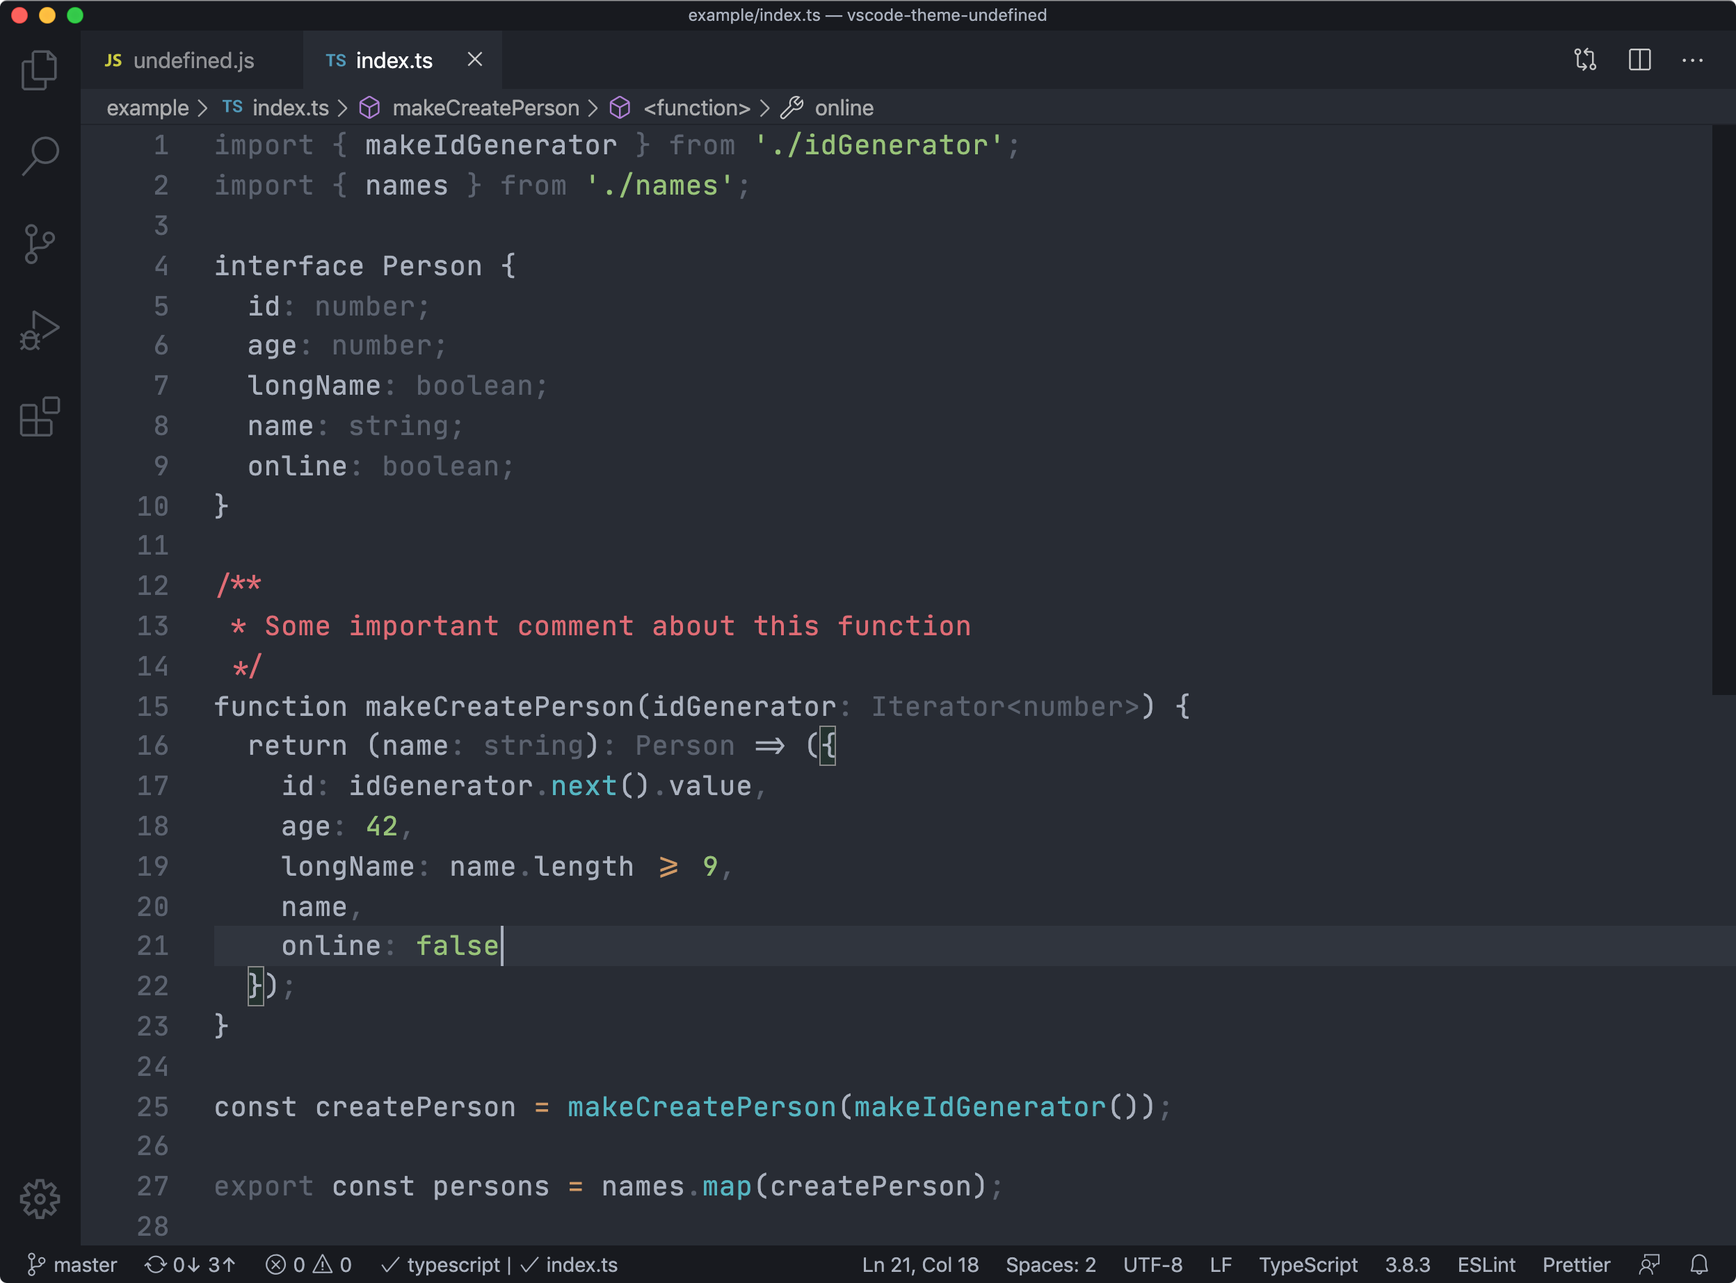1736x1283 pixels.
Task: Open notifications bell in status bar
Action: (1698, 1264)
